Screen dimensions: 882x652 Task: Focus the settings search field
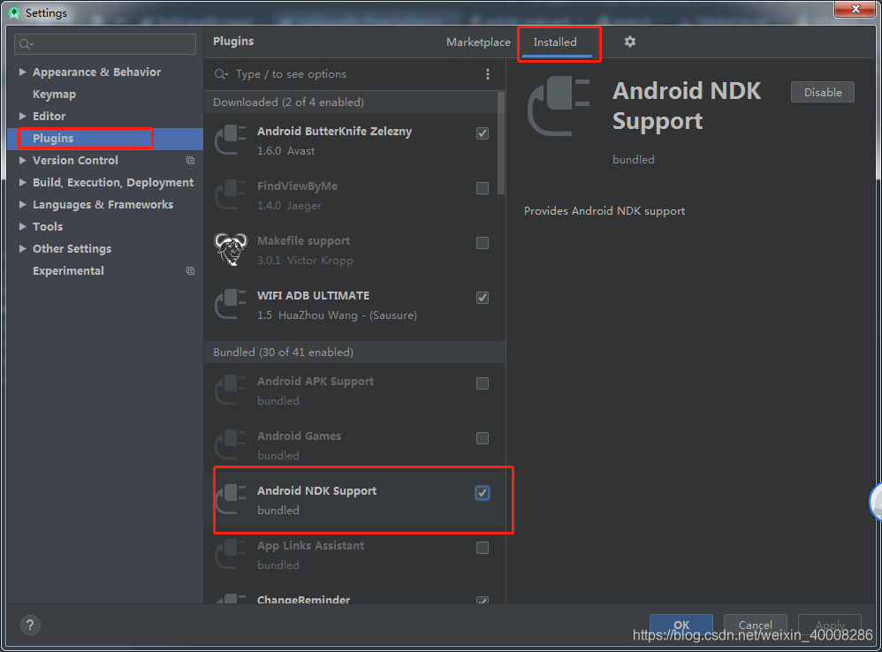[x=105, y=44]
